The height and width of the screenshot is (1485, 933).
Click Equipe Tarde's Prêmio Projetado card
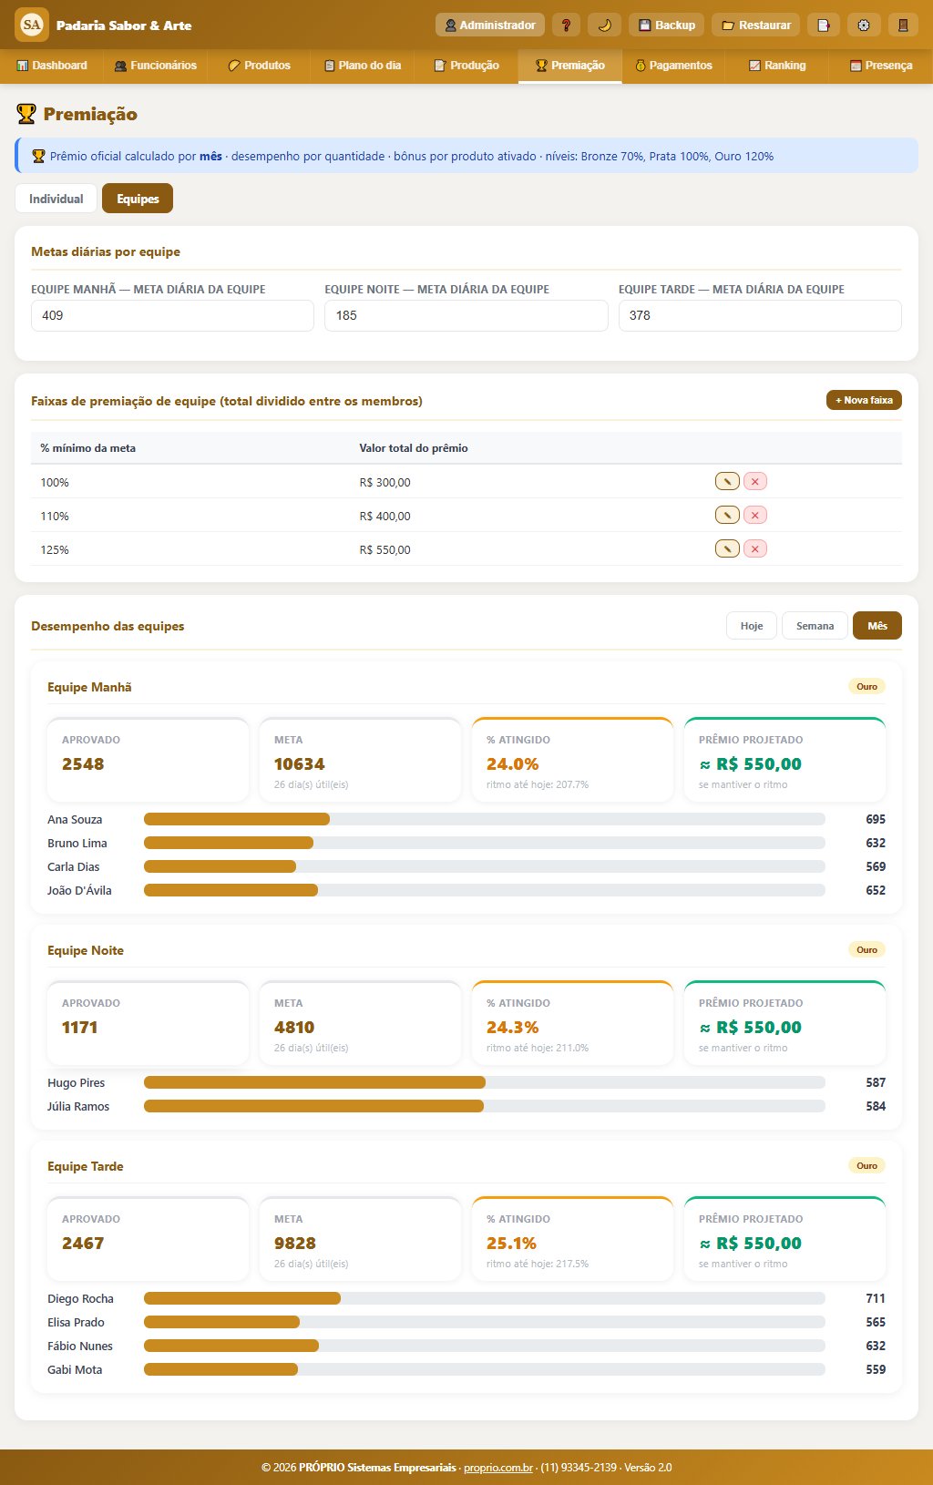[x=784, y=1239]
